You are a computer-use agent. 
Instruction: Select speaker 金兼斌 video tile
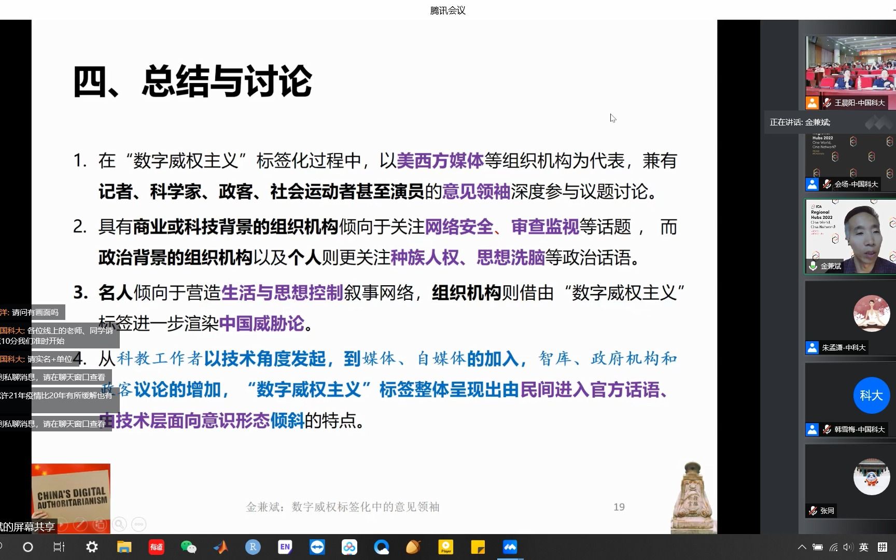pos(851,236)
